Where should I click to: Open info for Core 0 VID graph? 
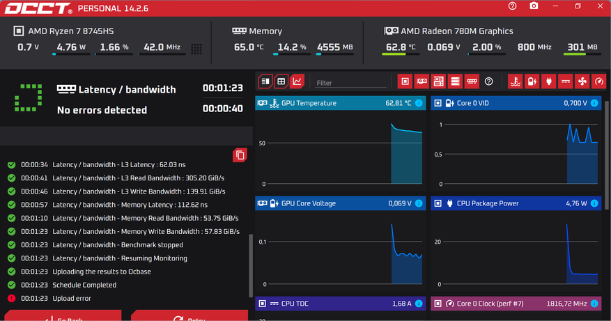point(594,103)
